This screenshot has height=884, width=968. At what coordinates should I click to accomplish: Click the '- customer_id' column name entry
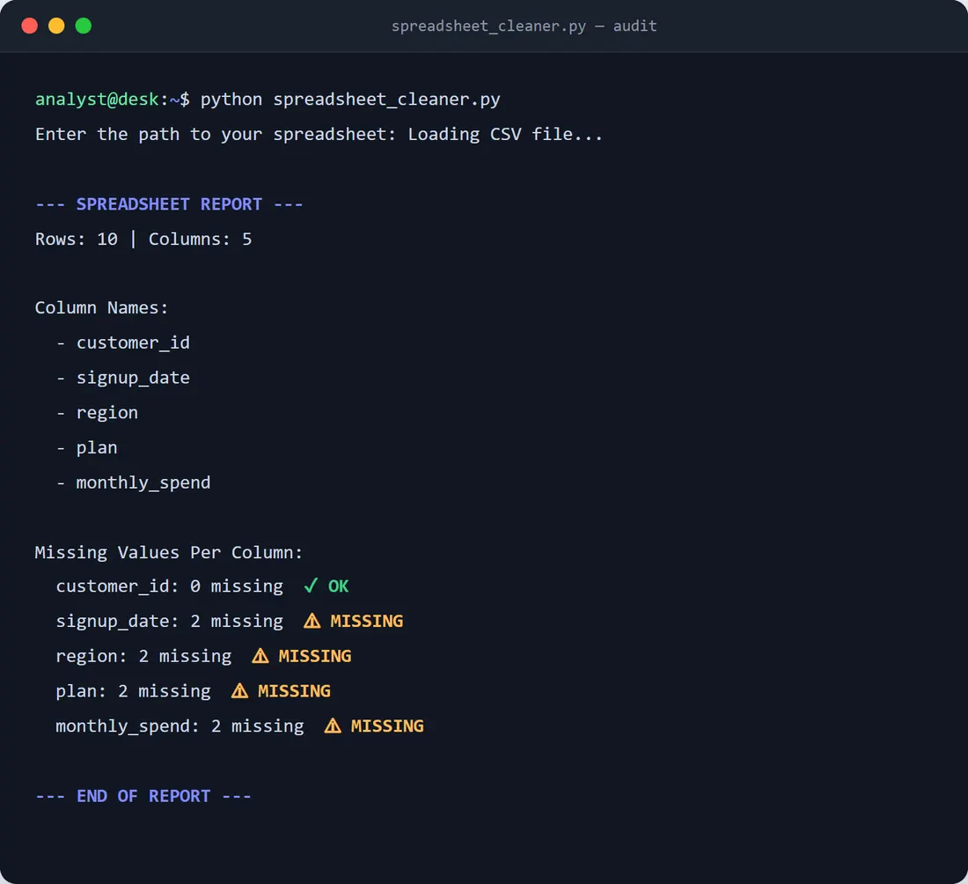point(123,343)
